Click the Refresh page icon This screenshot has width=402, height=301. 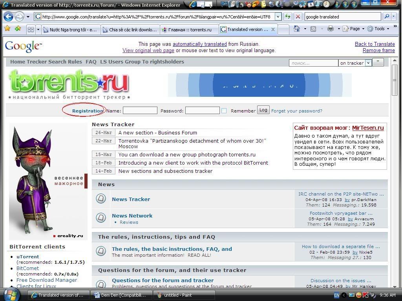point(288,17)
